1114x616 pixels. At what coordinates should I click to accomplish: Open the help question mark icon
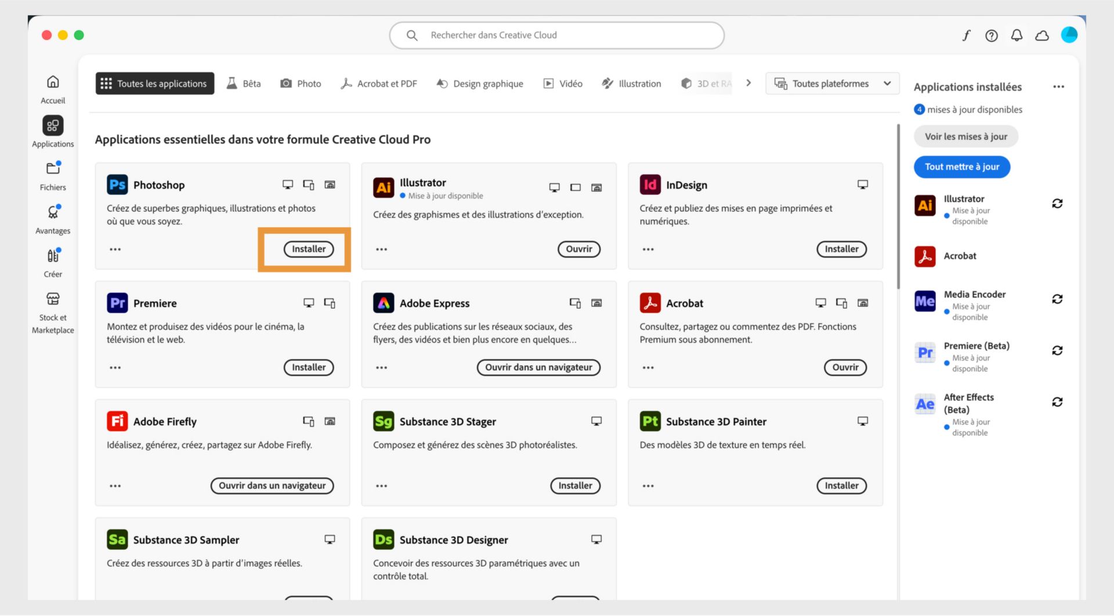[992, 35]
